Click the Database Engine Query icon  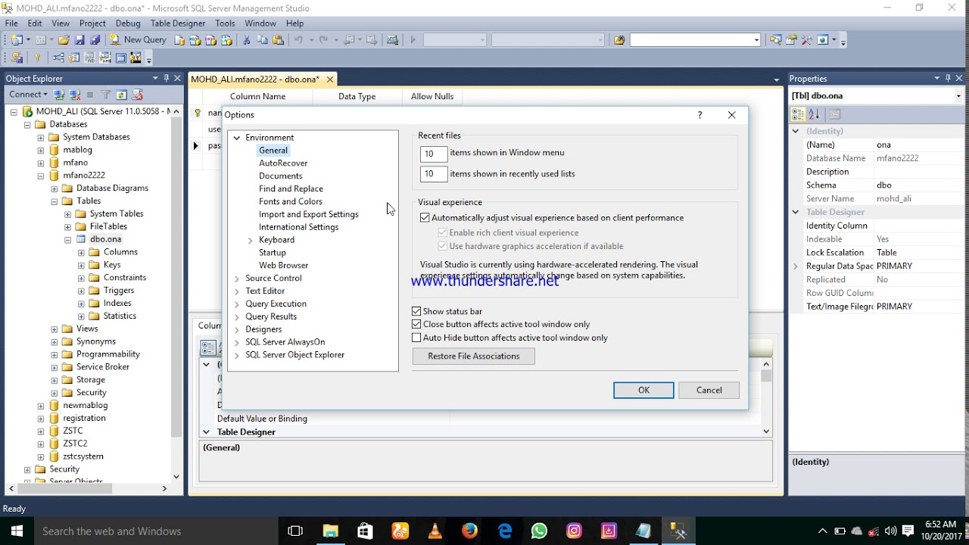click(x=179, y=40)
